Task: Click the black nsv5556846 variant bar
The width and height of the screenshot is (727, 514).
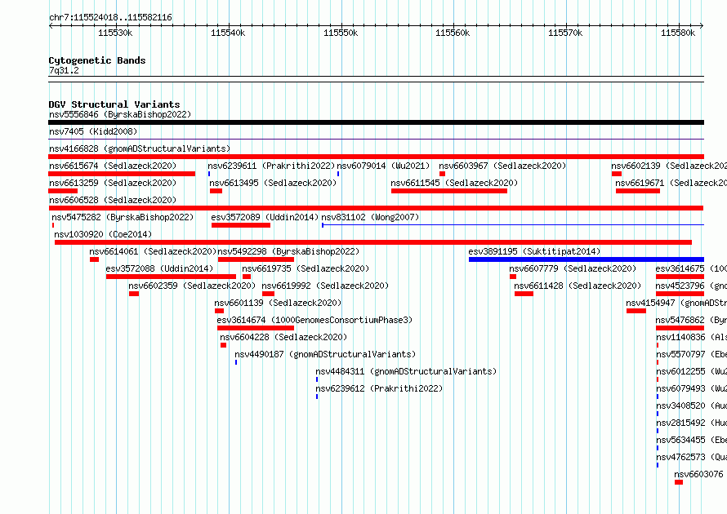Action: 376,122
